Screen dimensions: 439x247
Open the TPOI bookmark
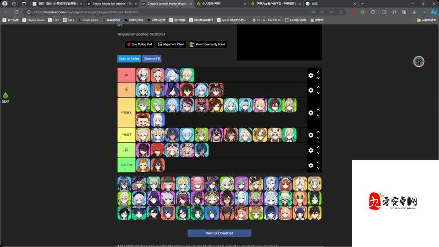(54, 20)
